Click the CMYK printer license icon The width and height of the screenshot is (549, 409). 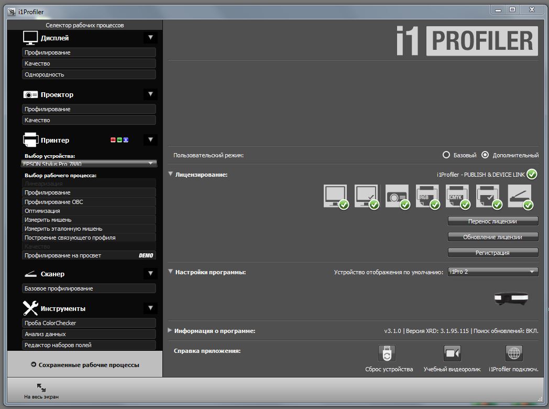tap(458, 197)
